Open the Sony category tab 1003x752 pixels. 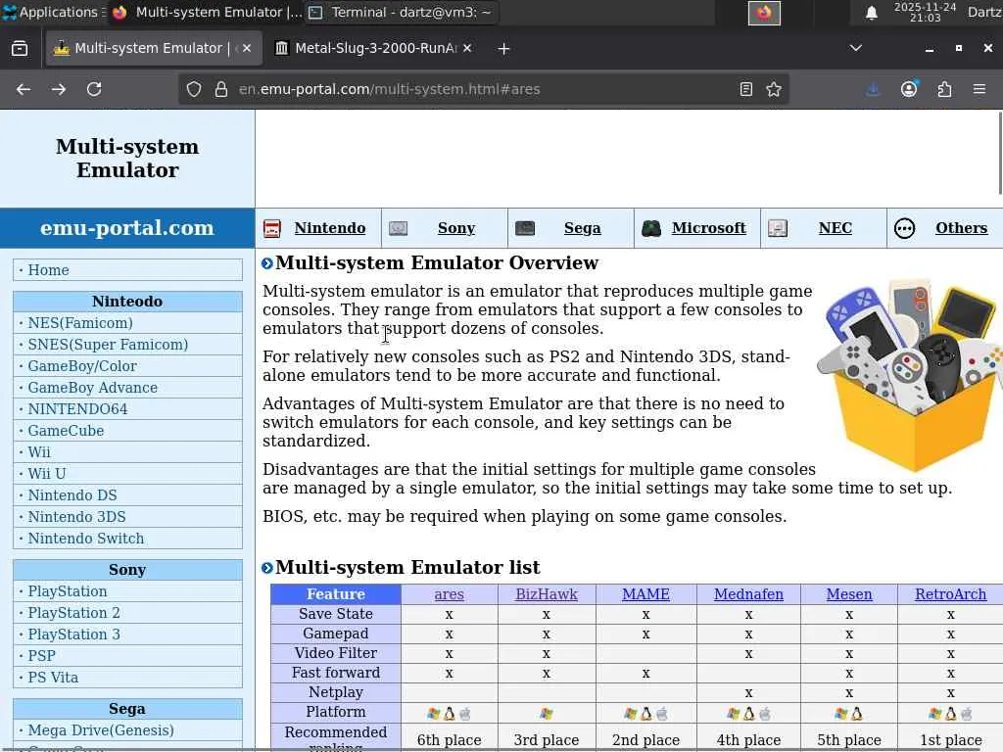point(456,228)
